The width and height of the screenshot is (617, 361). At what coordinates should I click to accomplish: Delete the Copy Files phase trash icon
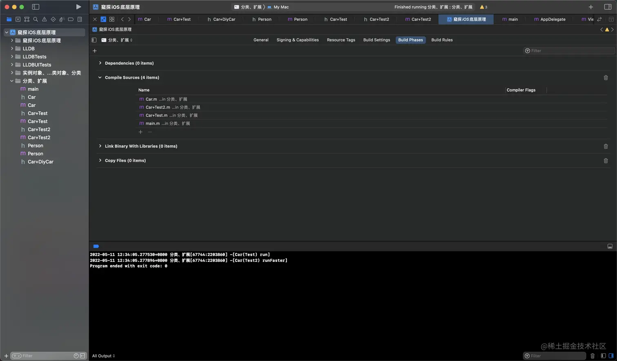[606, 161]
